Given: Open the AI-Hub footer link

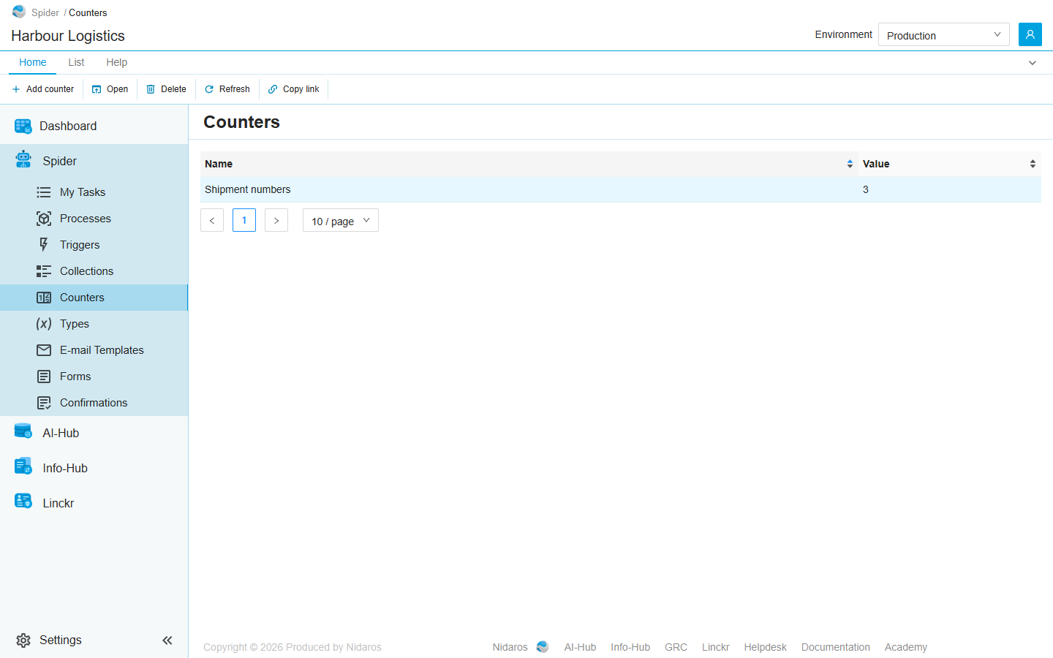Looking at the screenshot, I should 580,647.
